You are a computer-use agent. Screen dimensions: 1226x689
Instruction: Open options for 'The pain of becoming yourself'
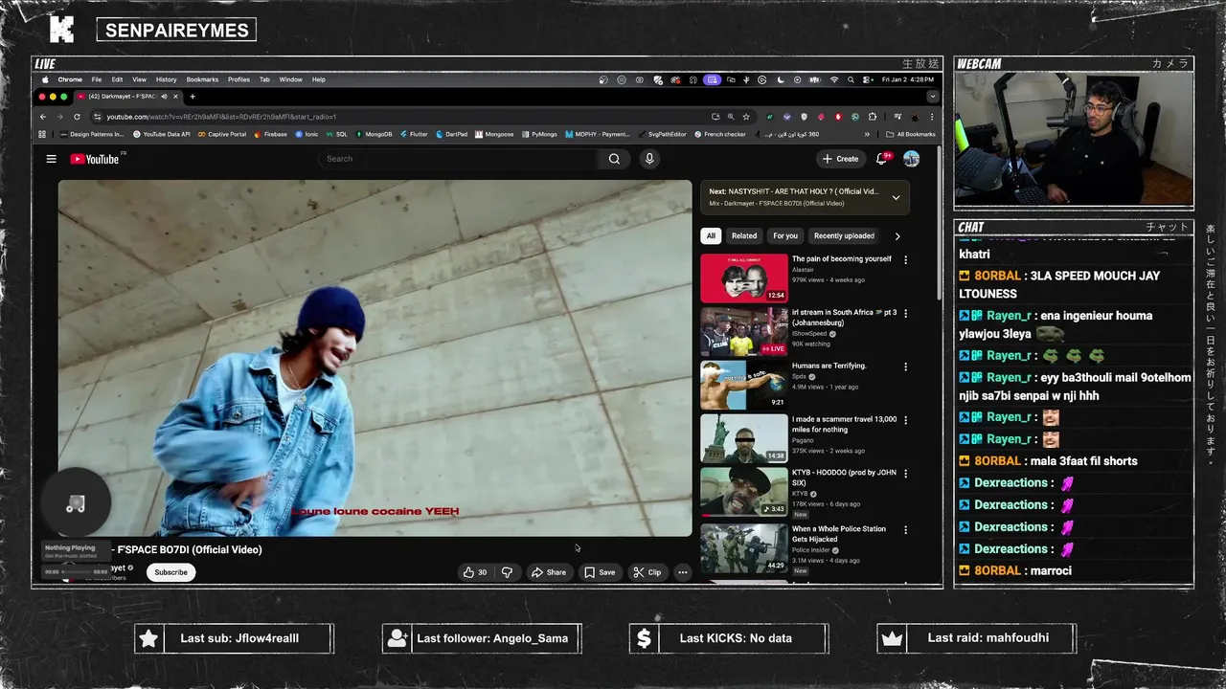point(905,259)
